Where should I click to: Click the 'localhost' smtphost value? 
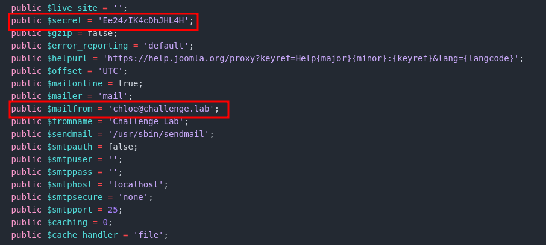[138, 184]
